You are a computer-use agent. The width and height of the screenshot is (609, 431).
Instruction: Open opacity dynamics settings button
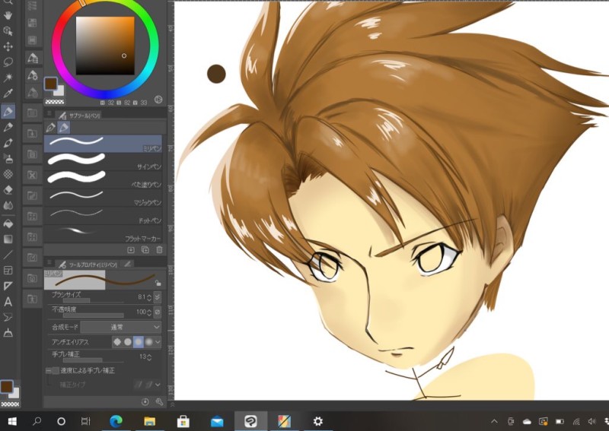coord(158,312)
